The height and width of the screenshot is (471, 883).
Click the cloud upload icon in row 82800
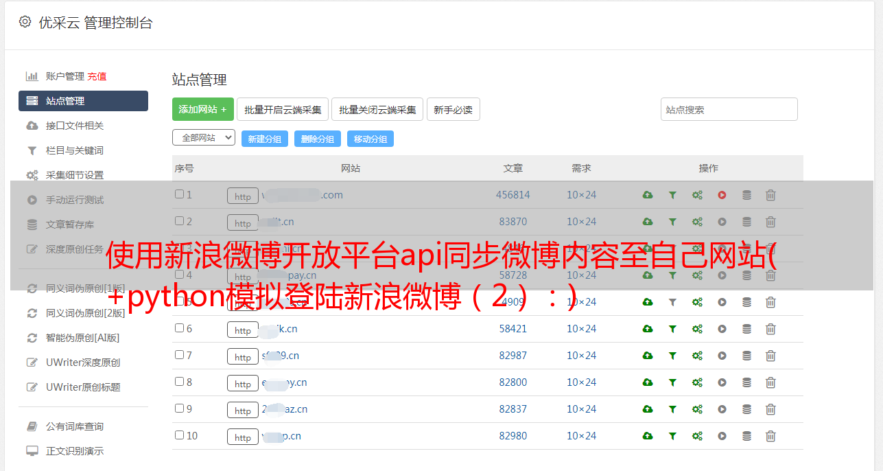coord(648,382)
